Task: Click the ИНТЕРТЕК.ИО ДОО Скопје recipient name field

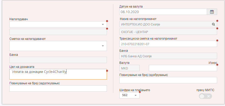Action: point(168,24)
